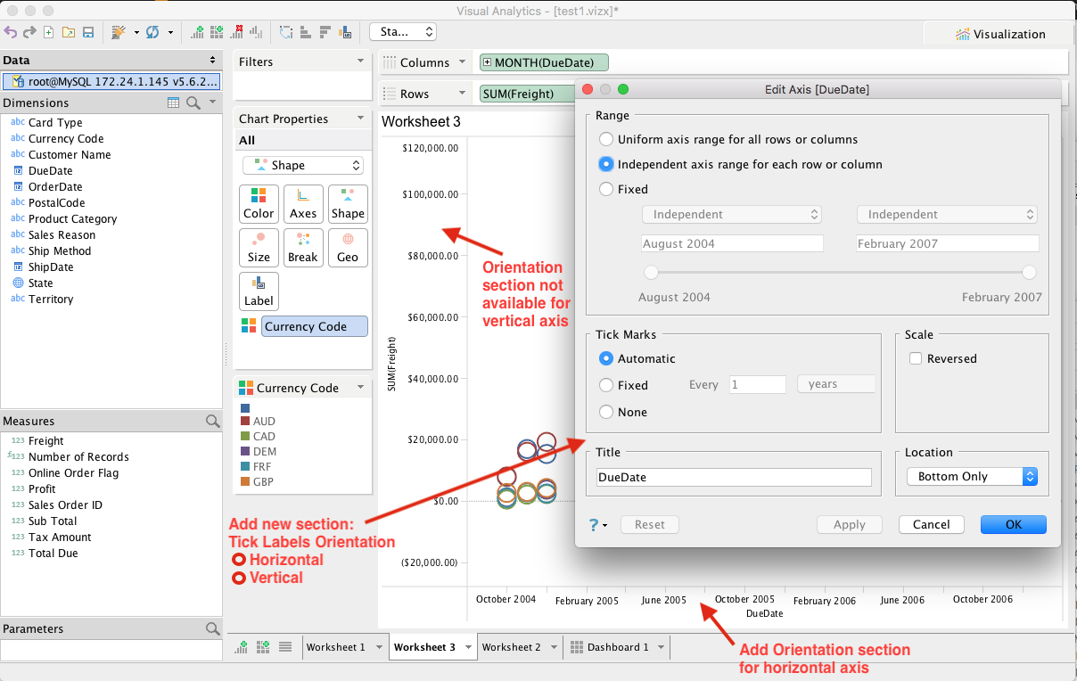Click the gray bar chart toolbar icon
The width and height of the screenshot is (1077, 681).
click(x=256, y=32)
